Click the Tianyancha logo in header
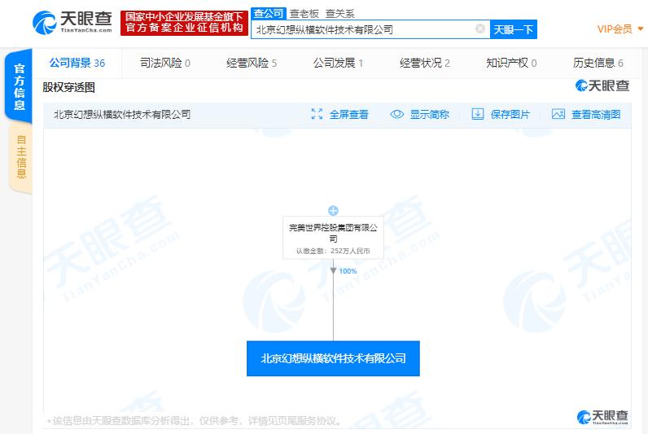The width and height of the screenshot is (648, 434). [x=72, y=22]
